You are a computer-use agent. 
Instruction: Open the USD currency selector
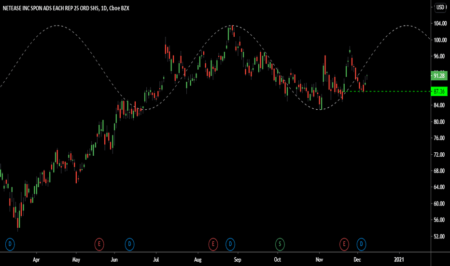440,7
